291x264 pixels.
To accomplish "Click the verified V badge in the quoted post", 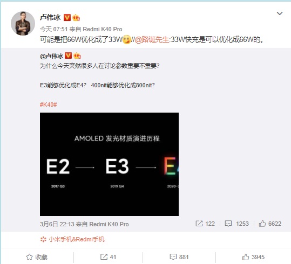I will [x=68, y=55].
